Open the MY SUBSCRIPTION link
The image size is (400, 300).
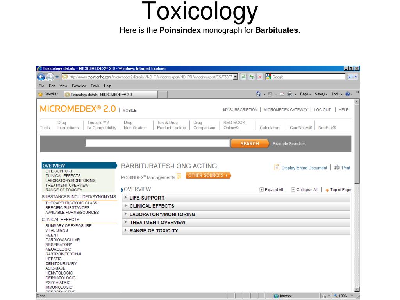coord(240,110)
